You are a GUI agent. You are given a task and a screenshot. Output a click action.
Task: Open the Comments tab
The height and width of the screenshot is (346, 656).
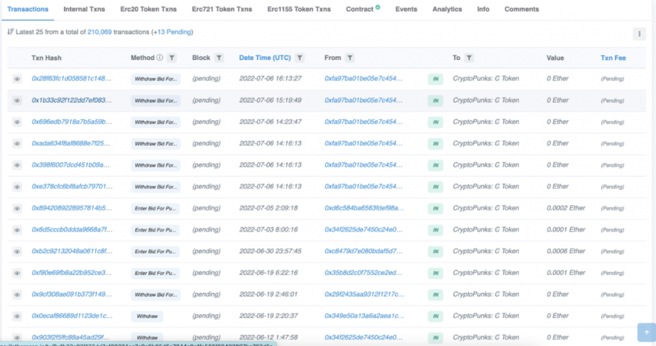coord(521,9)
